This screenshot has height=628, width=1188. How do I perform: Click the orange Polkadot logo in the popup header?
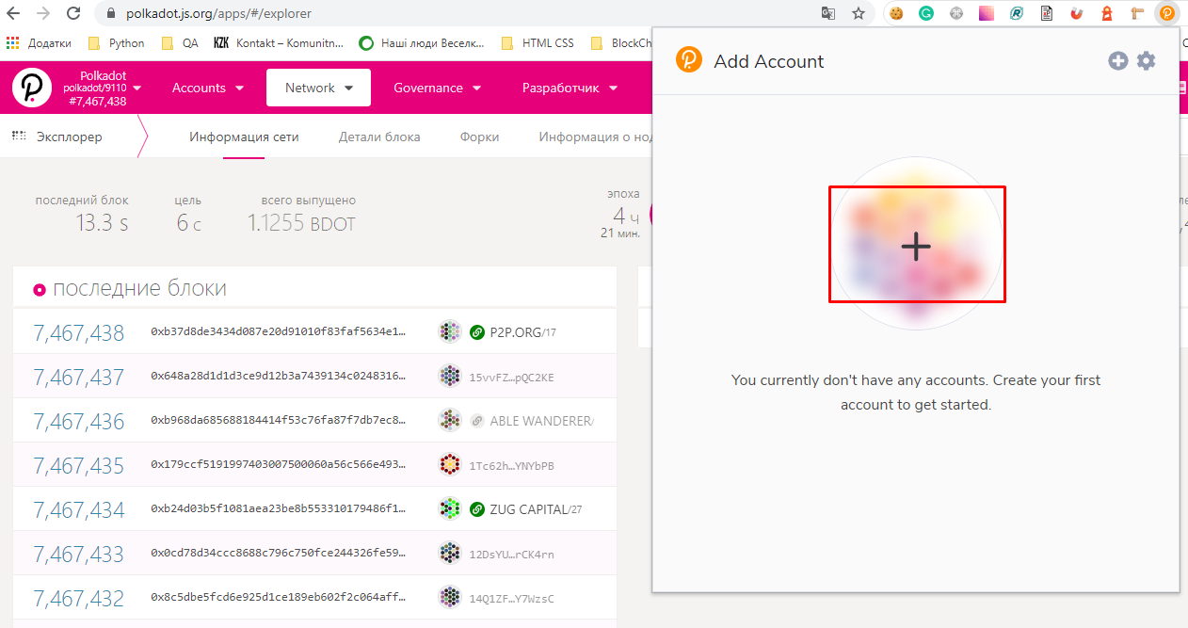coord(689,60)
